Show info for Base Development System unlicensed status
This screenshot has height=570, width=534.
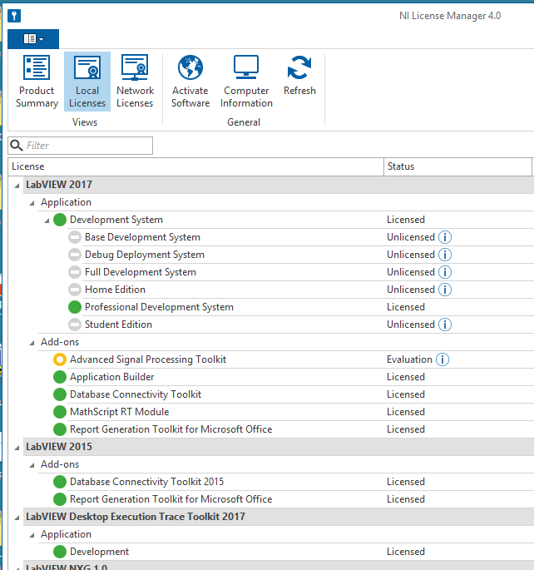click(445, 237)
